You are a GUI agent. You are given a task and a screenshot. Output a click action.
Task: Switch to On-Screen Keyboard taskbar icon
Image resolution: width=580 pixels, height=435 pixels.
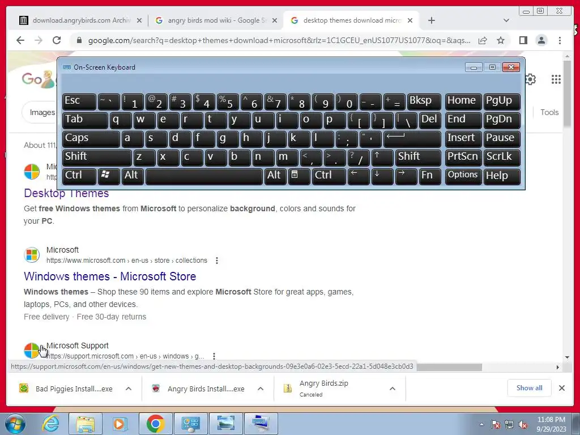261,424
